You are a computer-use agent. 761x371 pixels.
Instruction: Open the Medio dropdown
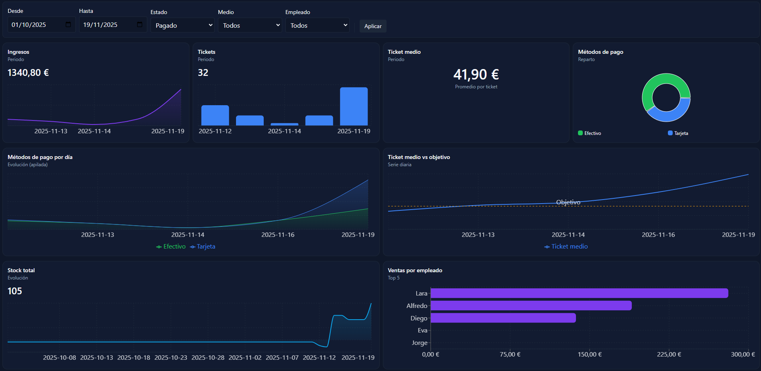[x=250, y=25]
